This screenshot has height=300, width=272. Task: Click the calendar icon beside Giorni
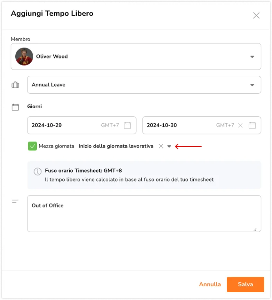[x=15, y=107]
